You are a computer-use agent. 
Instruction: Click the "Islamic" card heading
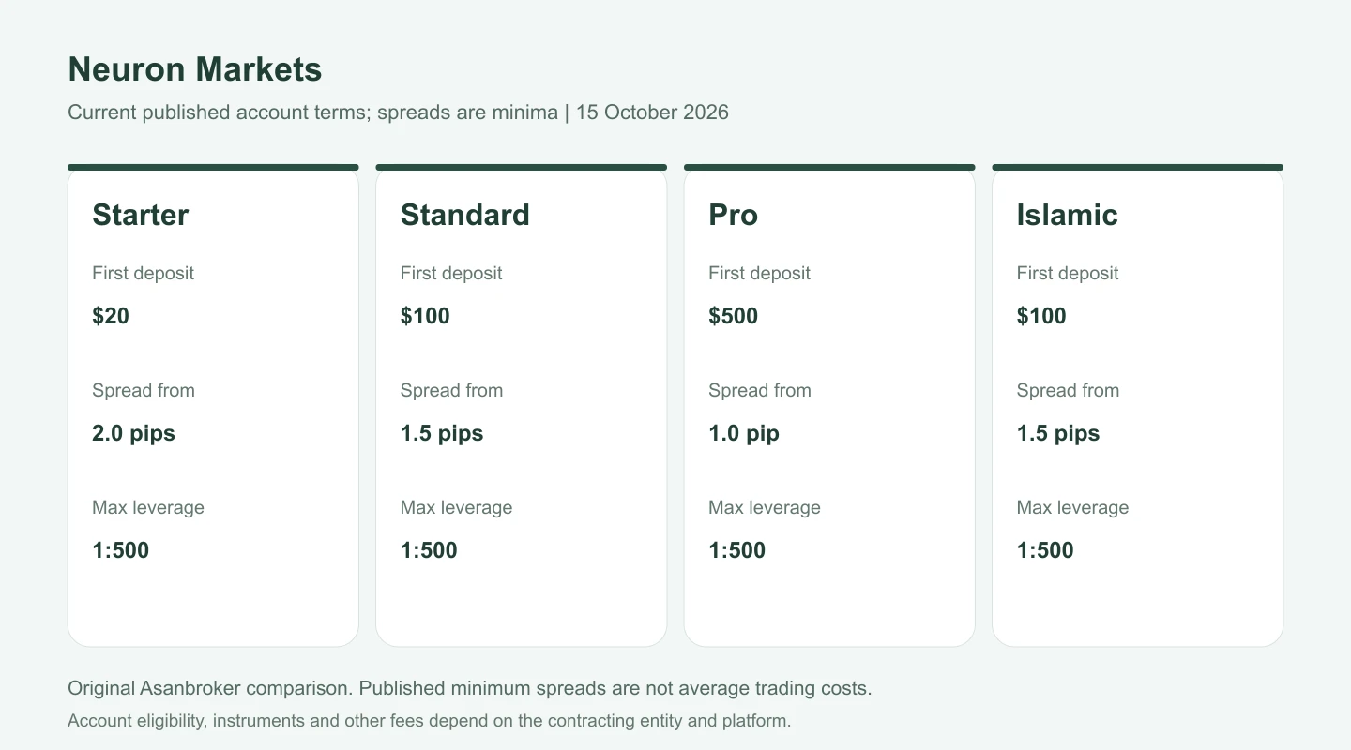(1068, 215)
